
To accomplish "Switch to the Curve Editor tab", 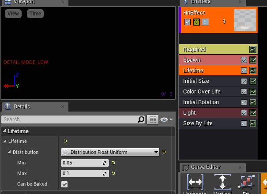I will pyautogui.click(x=213, y=167).
